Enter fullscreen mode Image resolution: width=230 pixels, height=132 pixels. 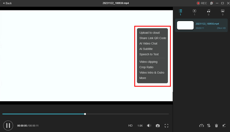(166, 126)
